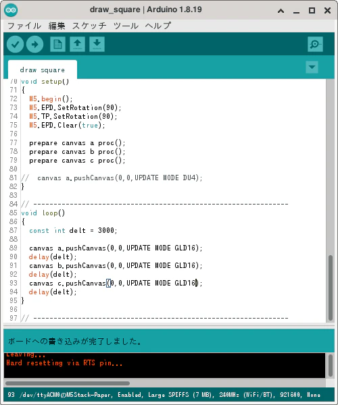
Task: Click the console vertical scrollbar thumb
Action: 331,365
